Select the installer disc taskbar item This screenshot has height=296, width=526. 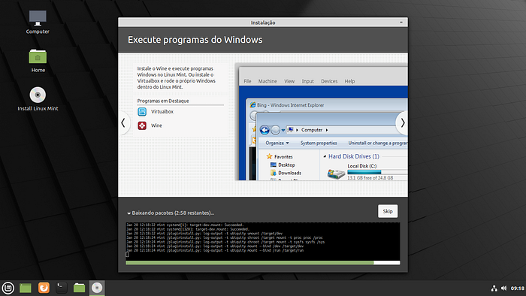click(97, 288)
